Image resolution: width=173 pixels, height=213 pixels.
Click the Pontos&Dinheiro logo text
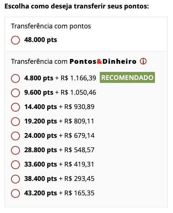coord(103,62)
